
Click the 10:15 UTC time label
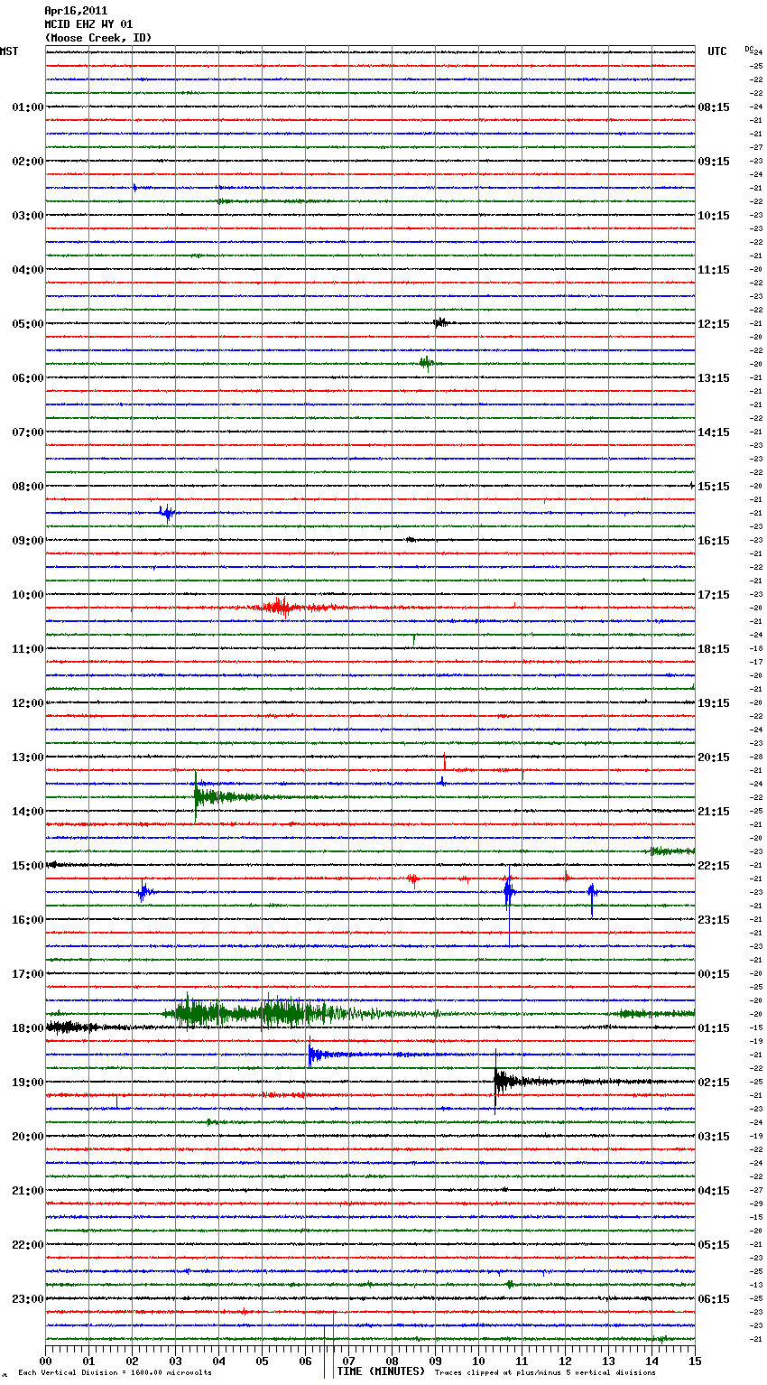(x=714, y=216)
